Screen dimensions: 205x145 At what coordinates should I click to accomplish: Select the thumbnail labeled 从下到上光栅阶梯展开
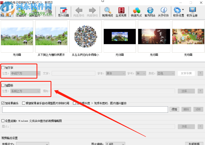pos(51,36)
